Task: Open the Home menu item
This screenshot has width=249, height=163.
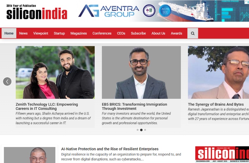Action: [9, 33]
